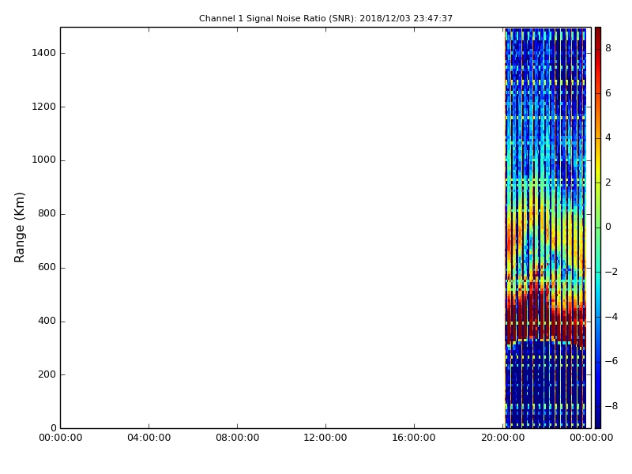Click the dark red top of the colorbar
This screenshot has height=474, width=632.
598,34
